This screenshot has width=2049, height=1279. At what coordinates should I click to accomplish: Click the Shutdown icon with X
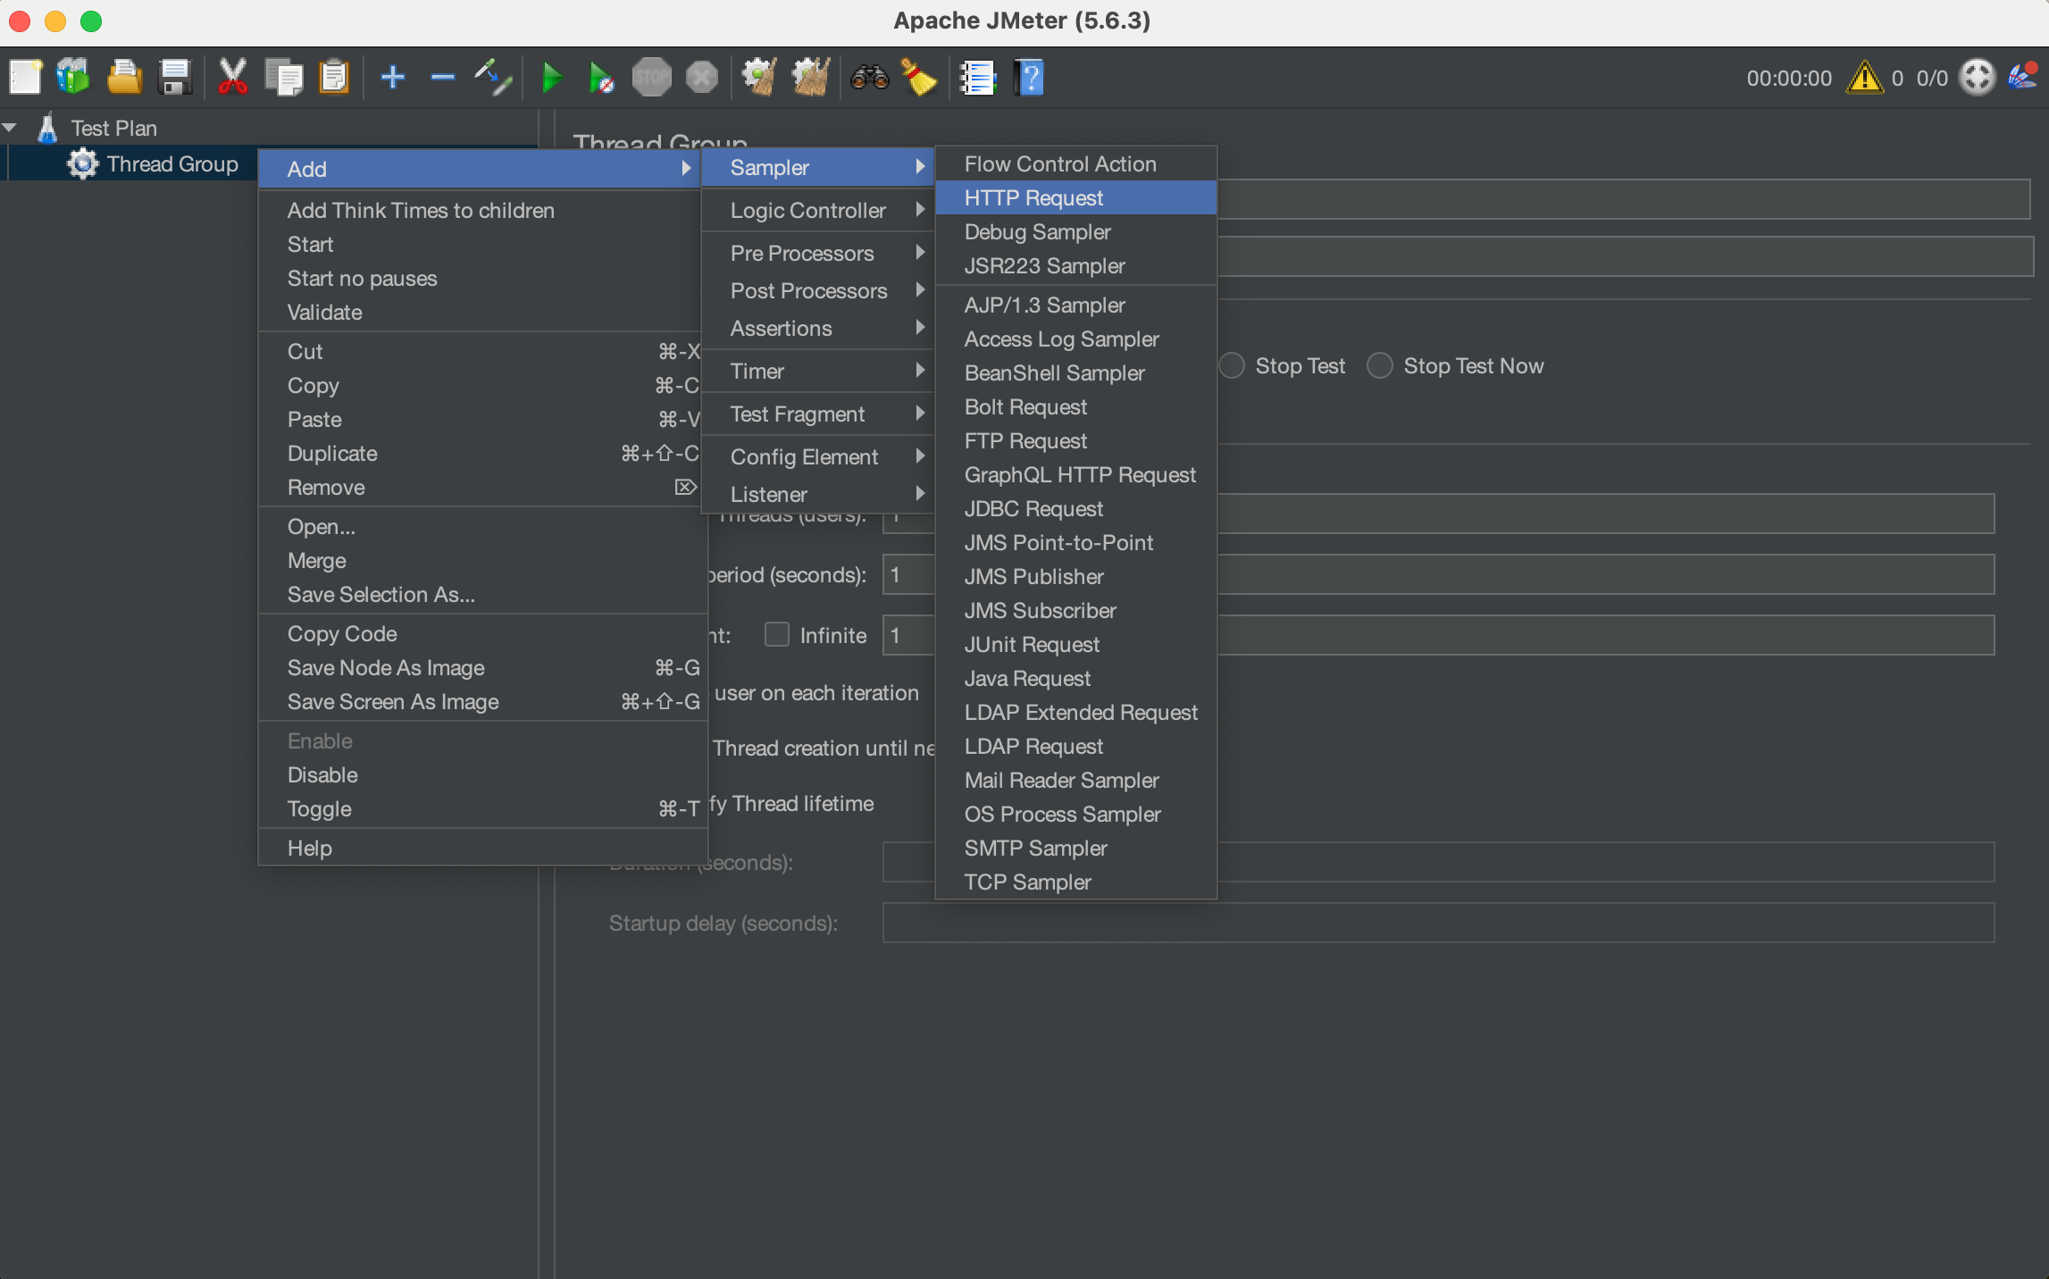[702, 77]
